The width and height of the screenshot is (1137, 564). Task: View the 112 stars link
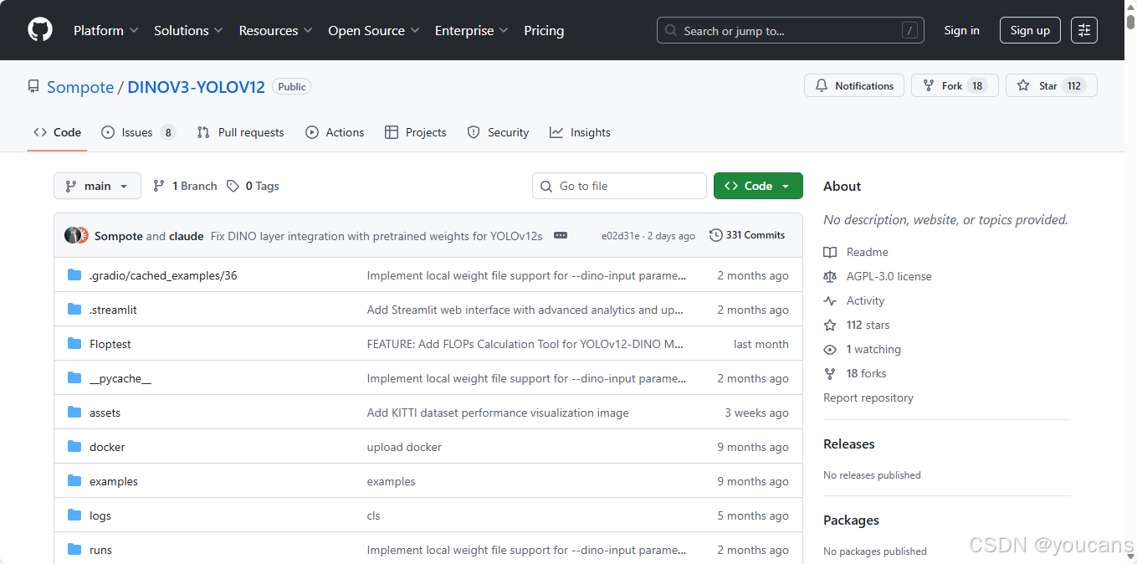857,325
